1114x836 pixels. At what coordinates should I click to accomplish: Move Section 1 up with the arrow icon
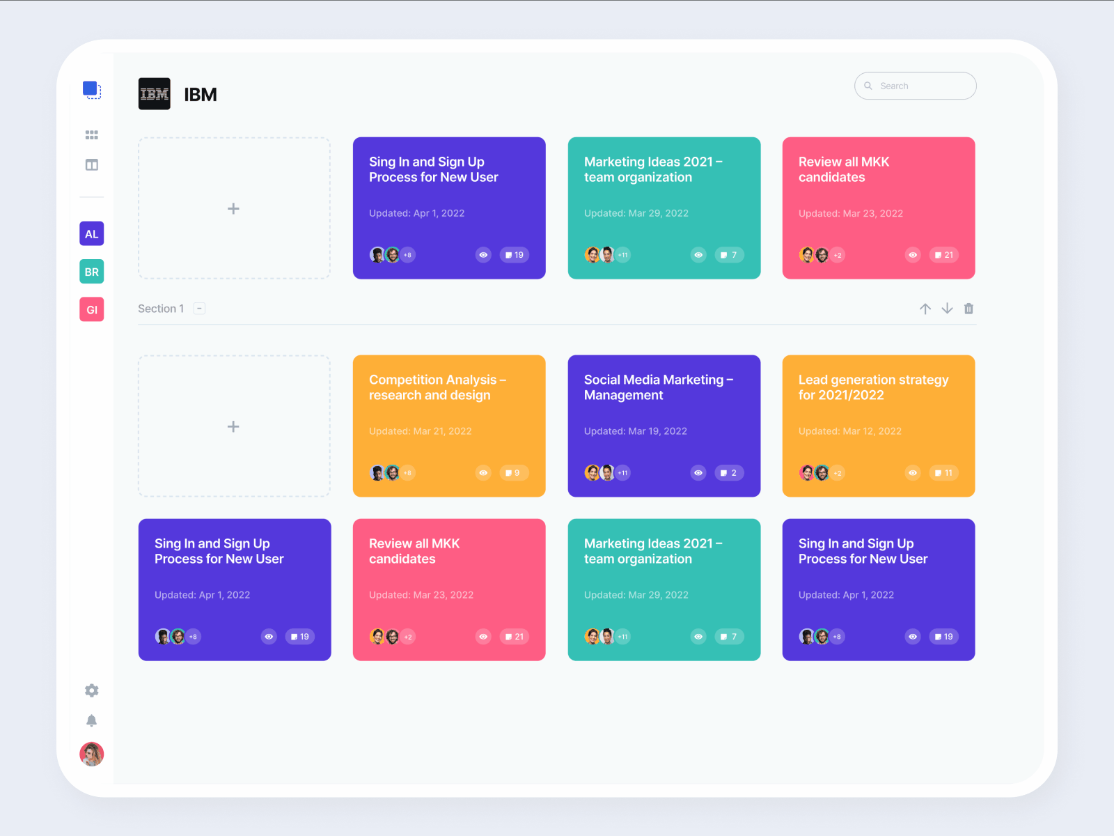(x=925, y=309)
